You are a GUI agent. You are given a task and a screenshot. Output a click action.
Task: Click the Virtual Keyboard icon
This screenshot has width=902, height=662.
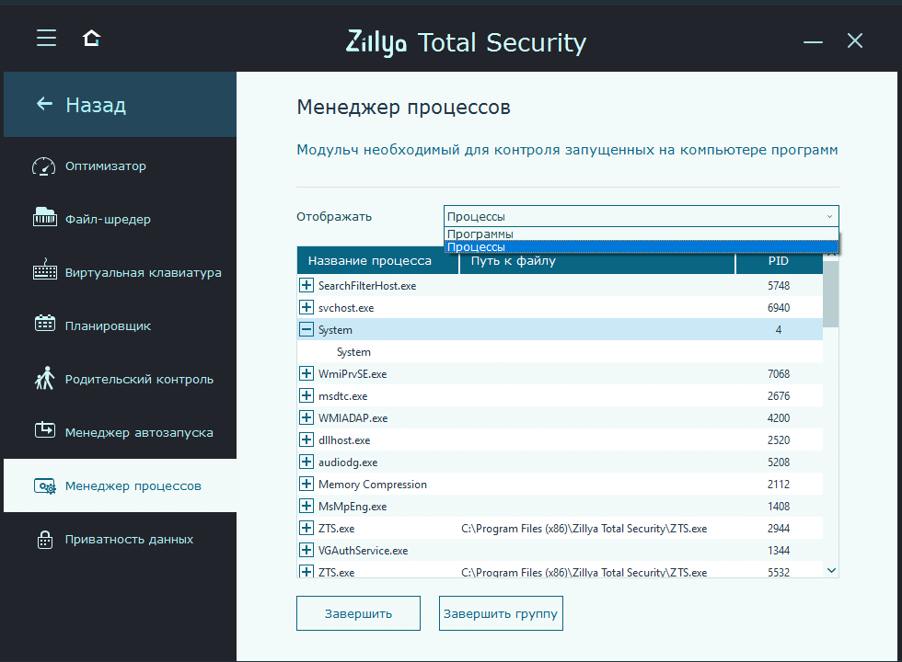coord(44,272)
